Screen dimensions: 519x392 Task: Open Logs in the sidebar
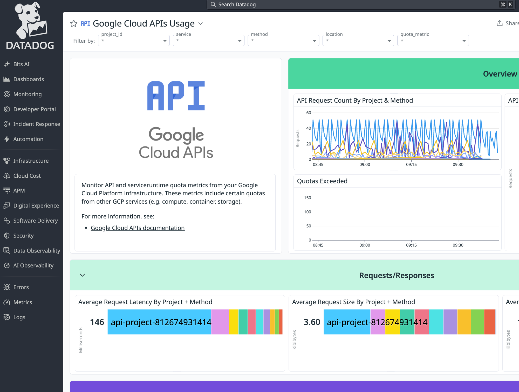(x=19, y=317)
